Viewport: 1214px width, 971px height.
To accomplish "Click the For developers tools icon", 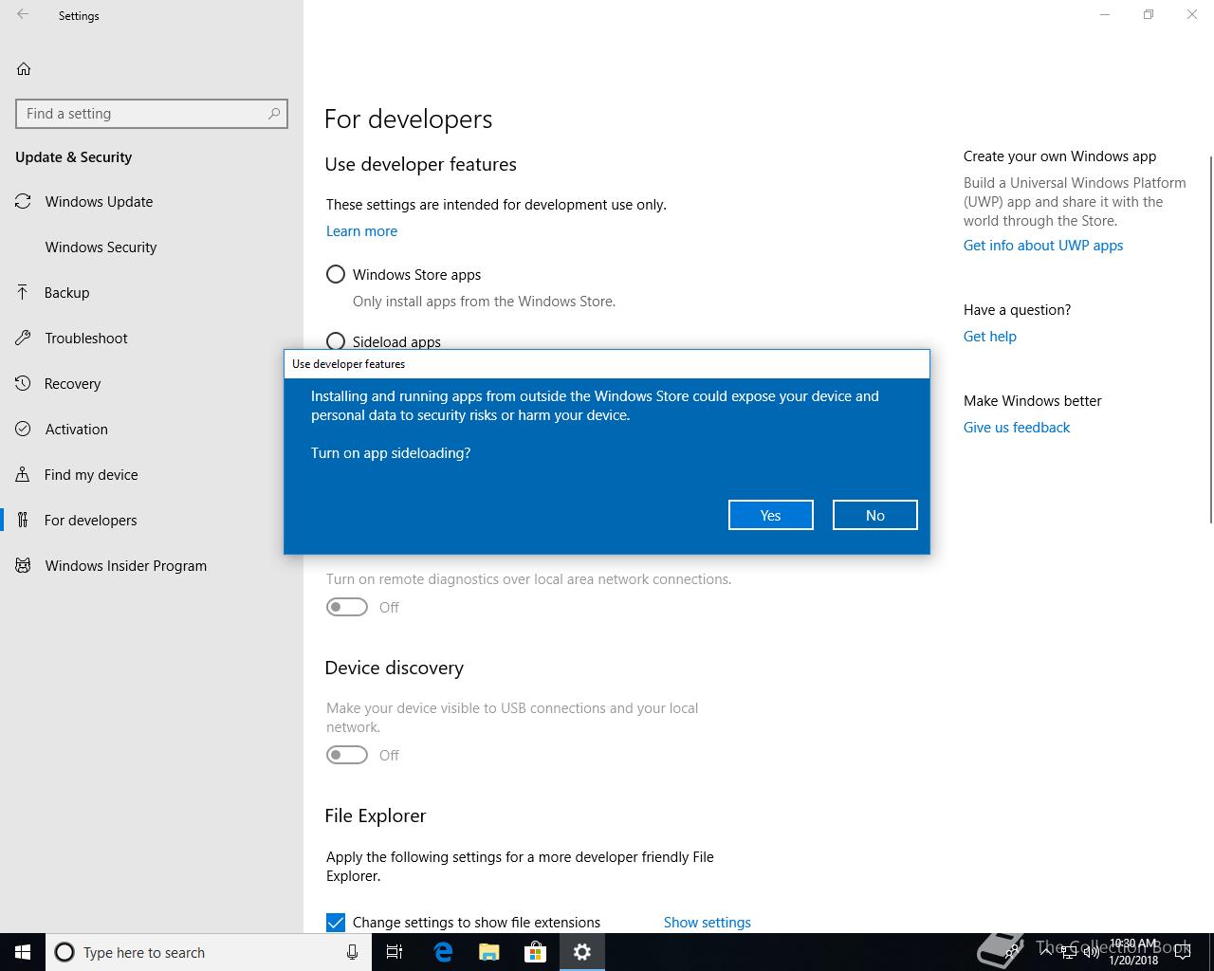I will pos(23,521).
